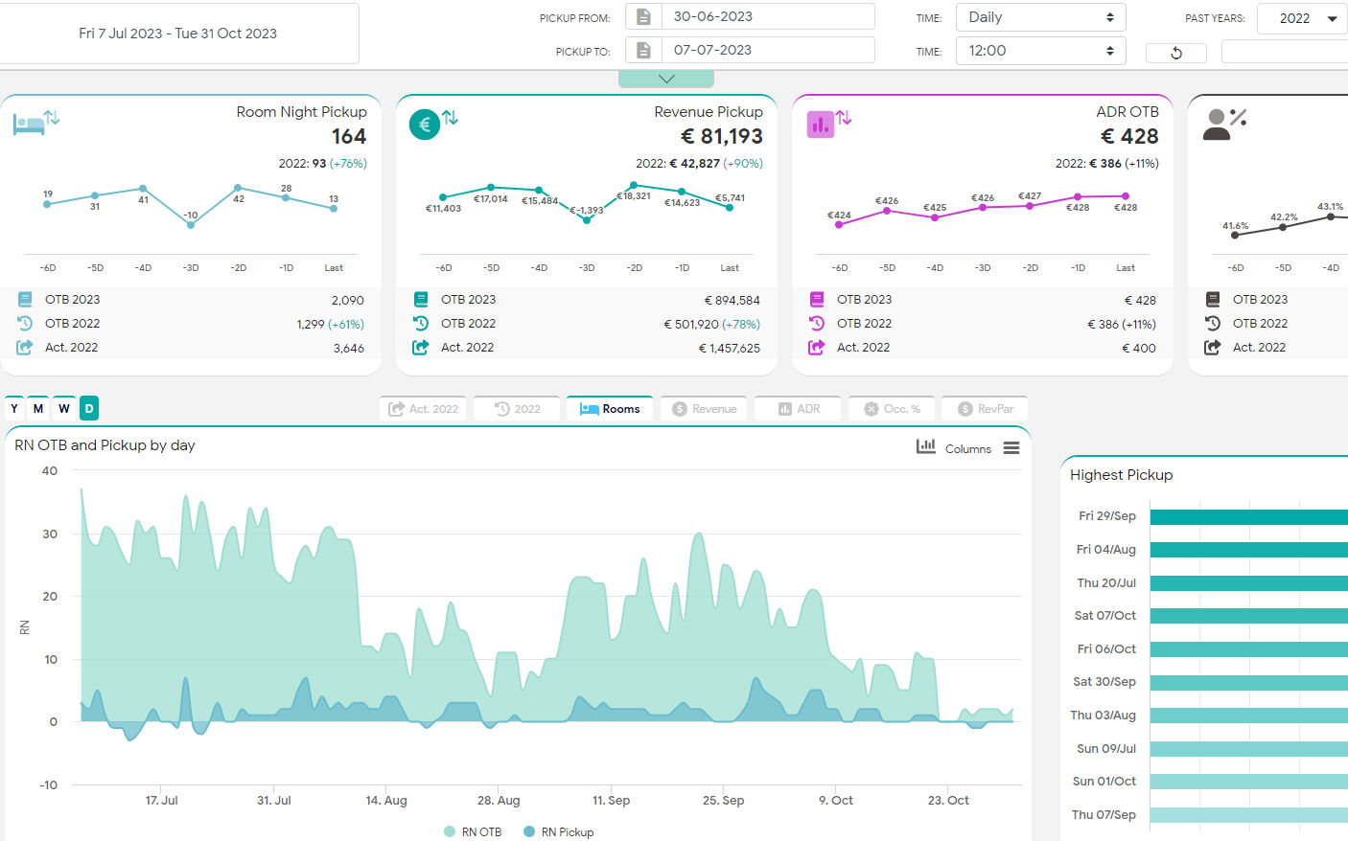Expand the teal chevron filter panel
Screen dimensions: 1348x841
pyautogui.click(x=666, y=79)
